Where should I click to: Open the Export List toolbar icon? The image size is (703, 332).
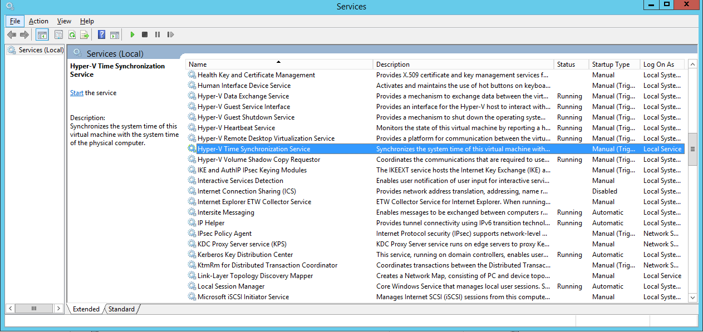pyautogui.click(x=85, y=34)
